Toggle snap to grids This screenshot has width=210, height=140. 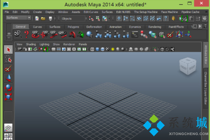point(119,18)
